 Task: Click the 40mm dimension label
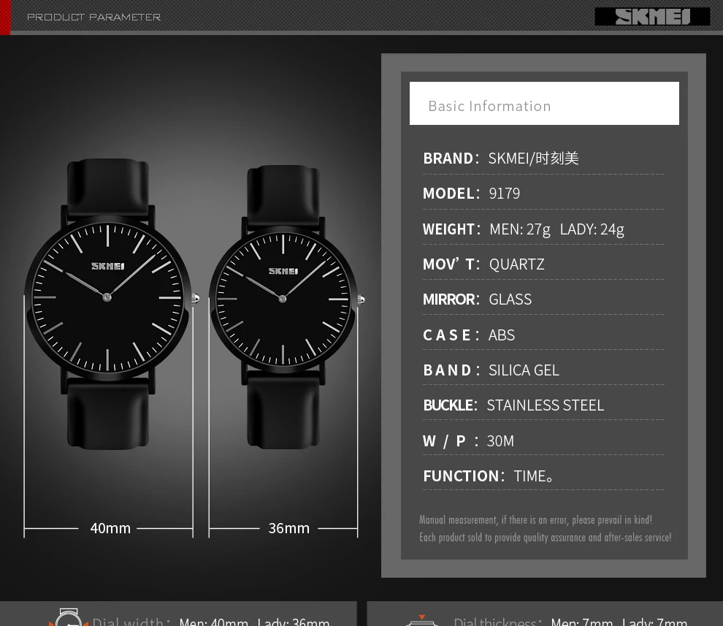[110, 528]
